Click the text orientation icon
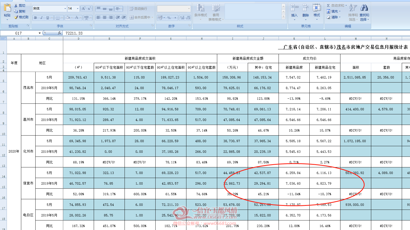Image resolution: width=410 pixels, height=230 pixels. click(118, 9)
